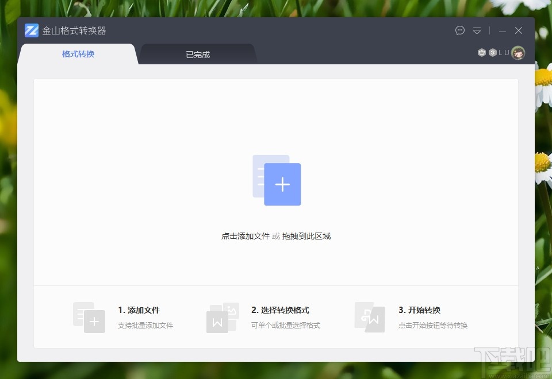552x379 pixels.
Task: Click the VIP crown membership icon
Action: tap(482, 52)
